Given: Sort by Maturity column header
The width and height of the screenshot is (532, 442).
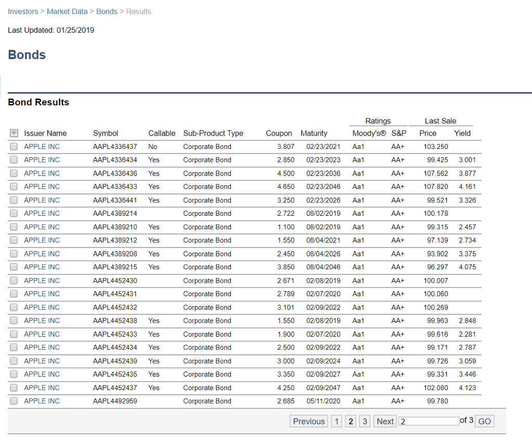Looking at the screenshot, I should tap(314, 133).
